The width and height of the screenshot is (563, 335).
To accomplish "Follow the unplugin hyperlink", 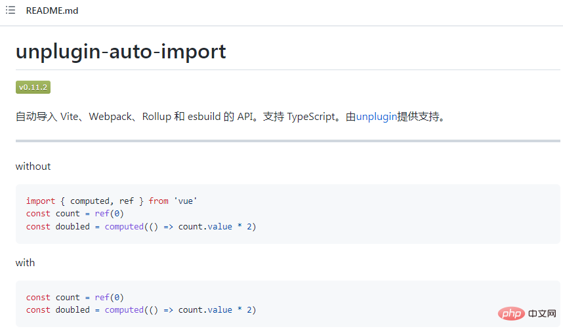I will point(377,117).
